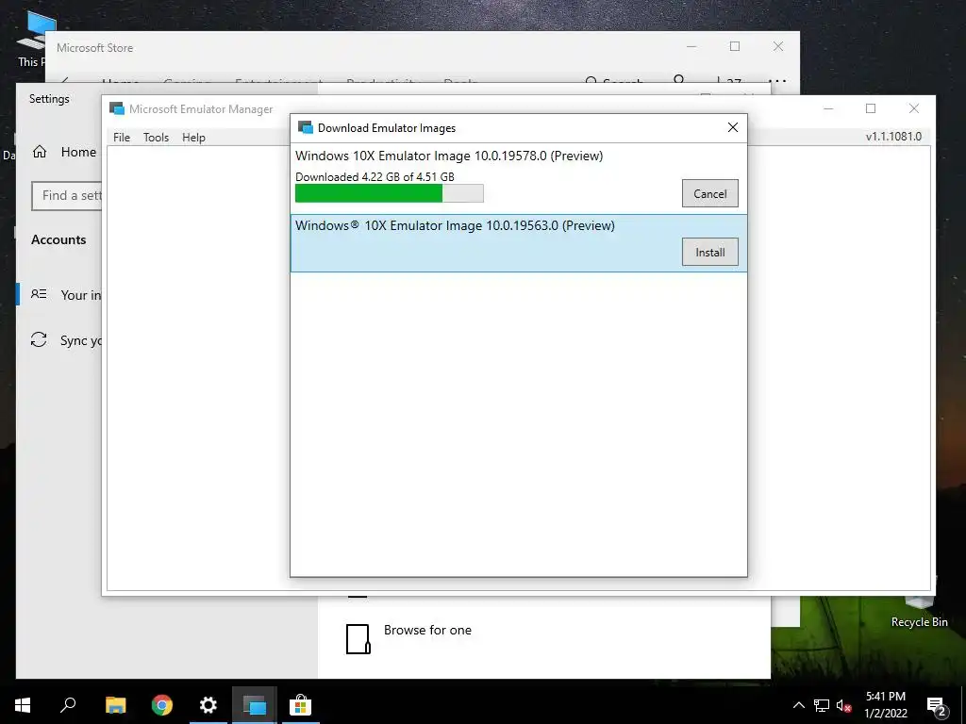This screenshot has height=724, width=966.
Task: Minimize the Microsoft Store window
Action: 691,47
